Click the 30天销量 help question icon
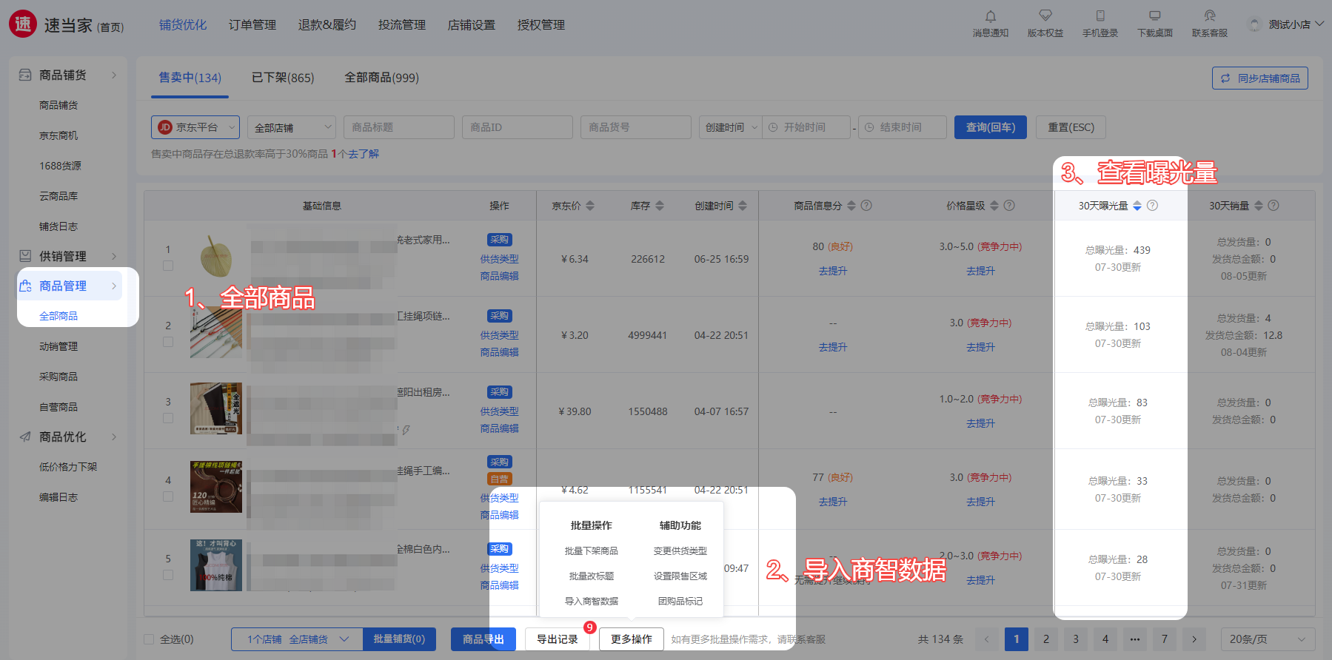 tap(1274, 206)
